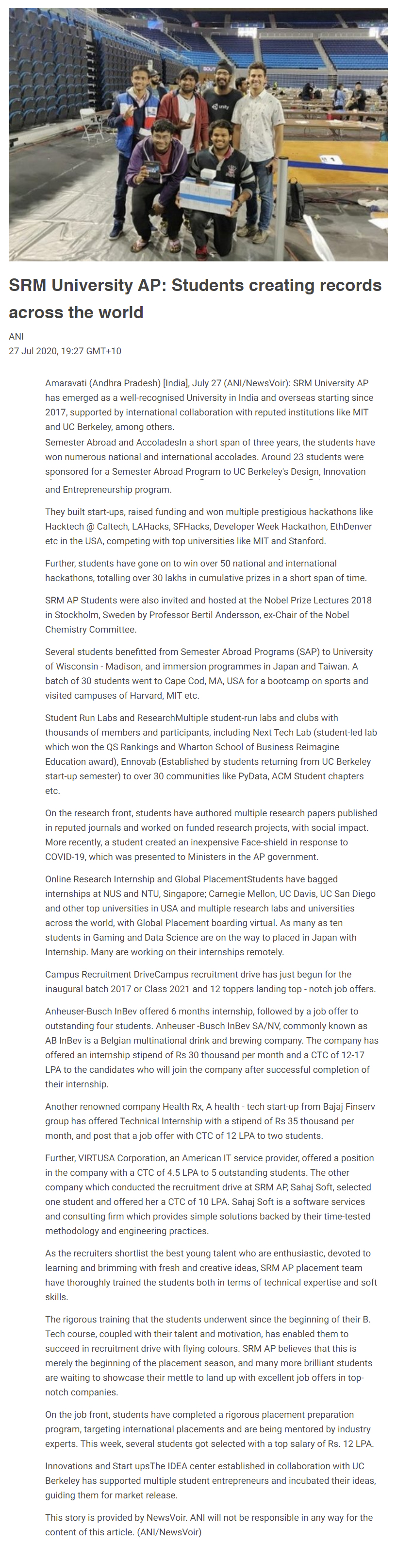Click the paragraph beginning "Student Run Labs and Research"
The width and height of the screenshot is (397, 1546).
210,754
